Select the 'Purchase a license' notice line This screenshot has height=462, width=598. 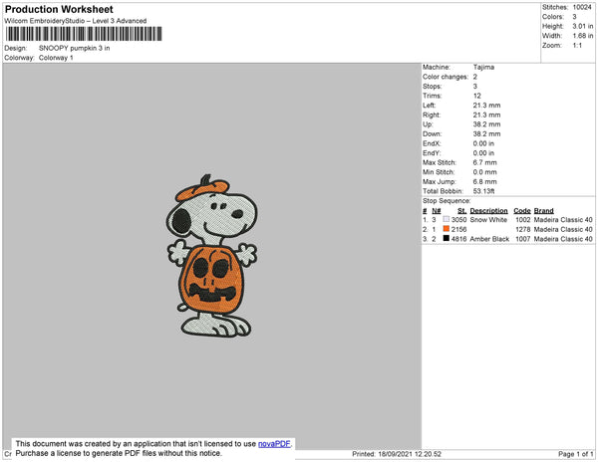119,453
